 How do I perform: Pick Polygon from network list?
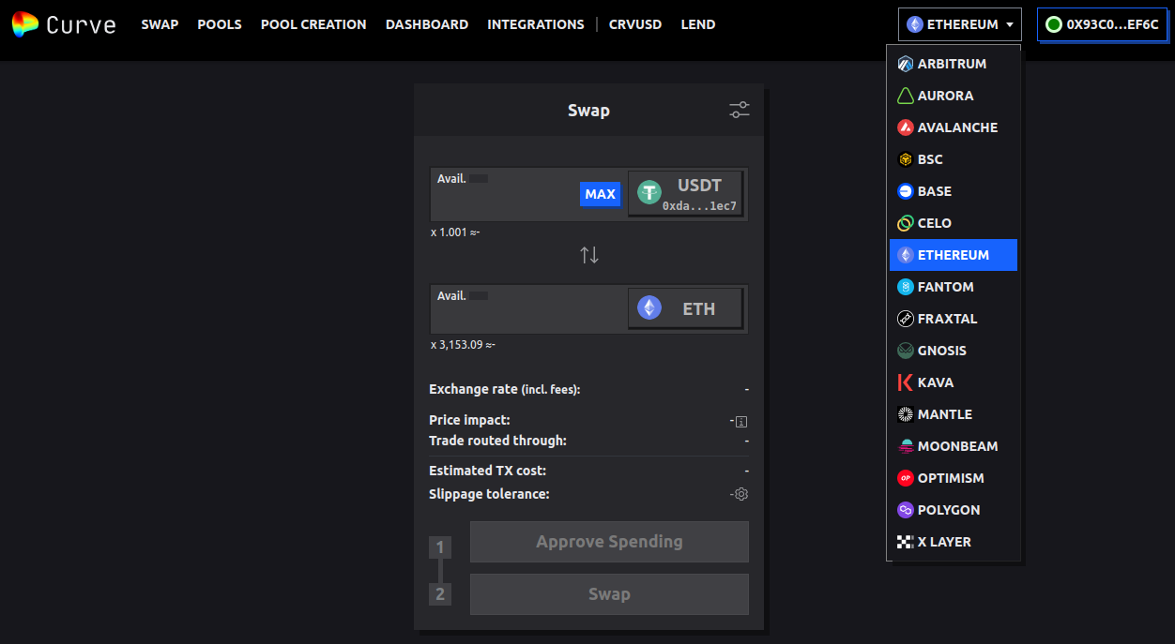[x=948, y=510]
